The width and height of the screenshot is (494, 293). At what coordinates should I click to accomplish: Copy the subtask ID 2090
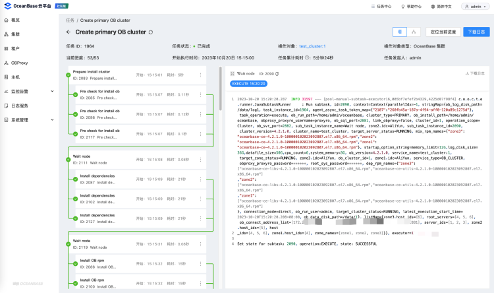(277, 74)
